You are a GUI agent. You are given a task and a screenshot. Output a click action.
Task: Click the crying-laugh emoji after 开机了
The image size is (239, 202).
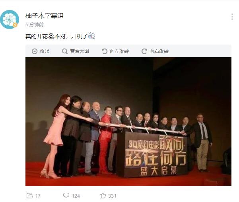[92, 36]
